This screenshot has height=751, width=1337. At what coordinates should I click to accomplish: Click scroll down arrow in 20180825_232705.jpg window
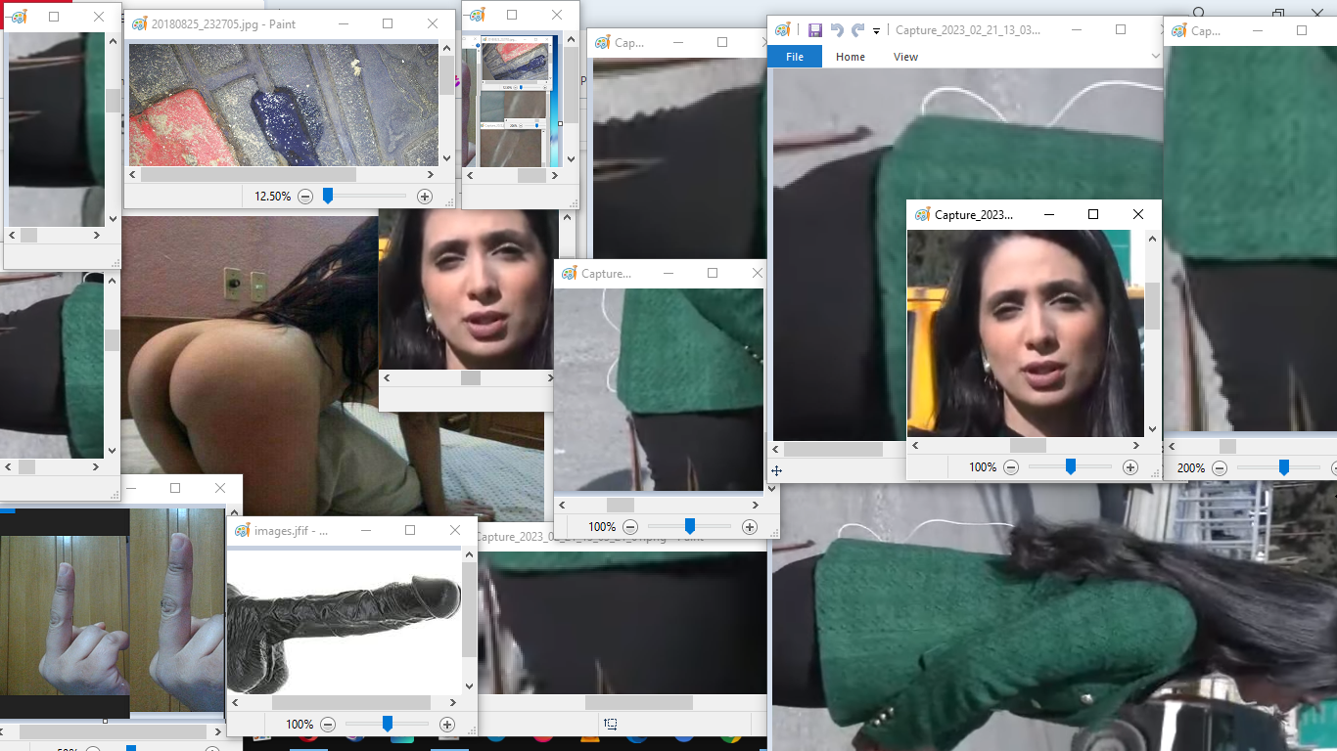coord(446,158)
